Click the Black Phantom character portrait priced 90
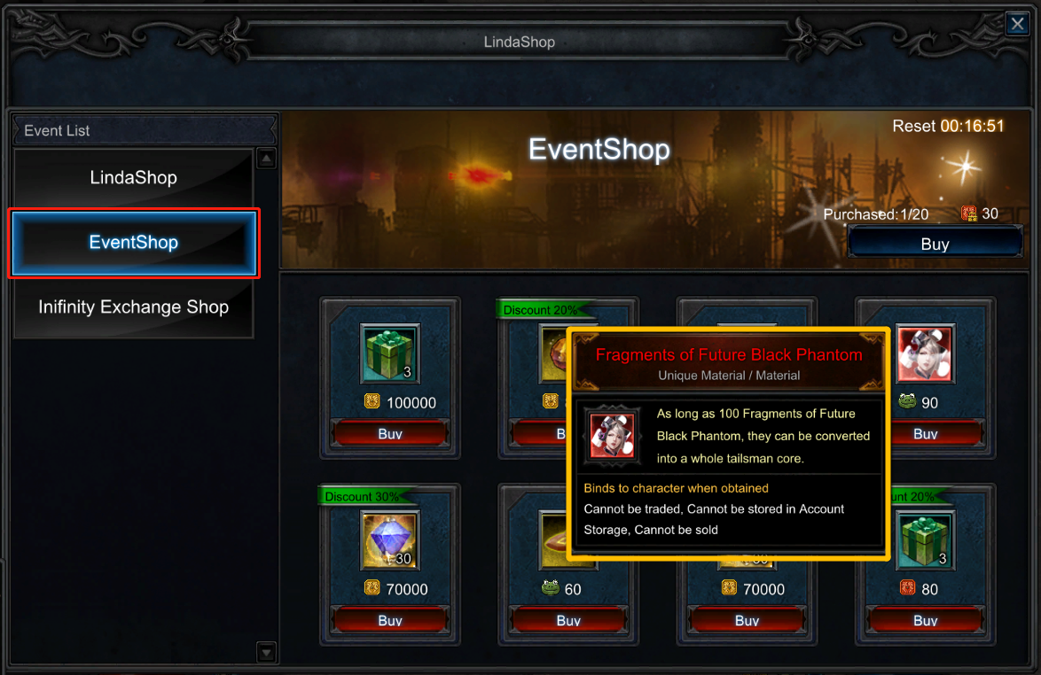 point(925,353)
